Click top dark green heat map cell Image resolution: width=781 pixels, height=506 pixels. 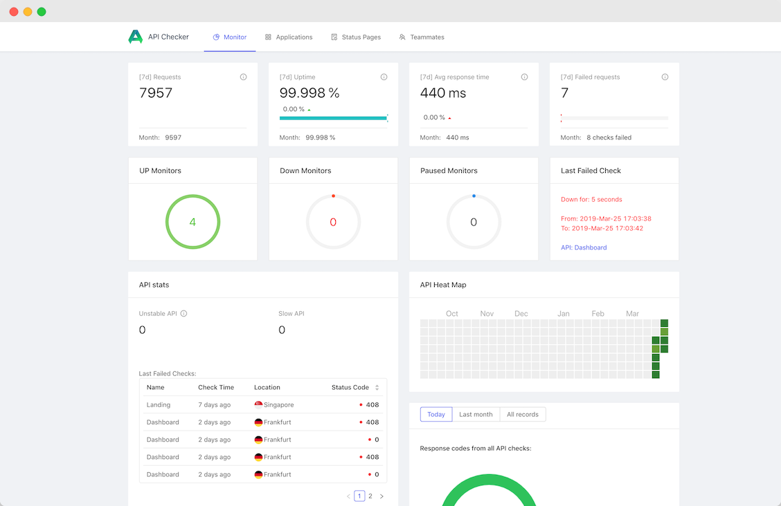click(x=664, y=324)
